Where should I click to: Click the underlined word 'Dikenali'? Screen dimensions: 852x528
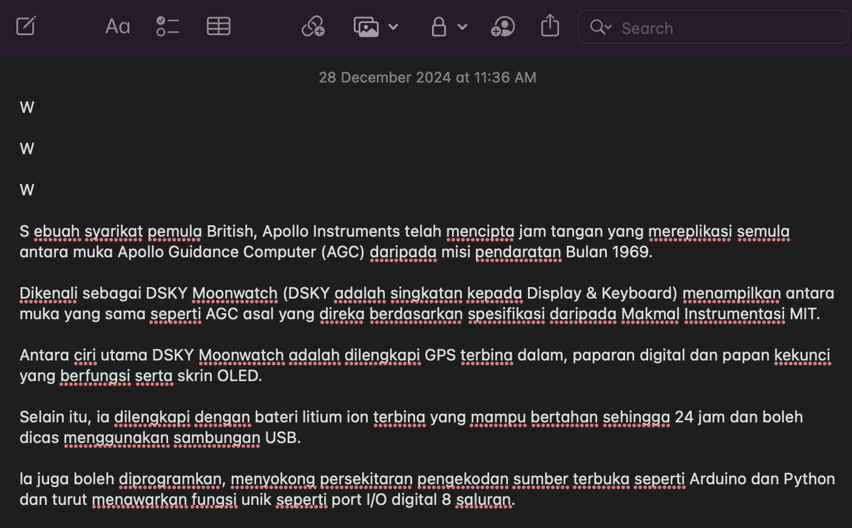coord(49,293)
